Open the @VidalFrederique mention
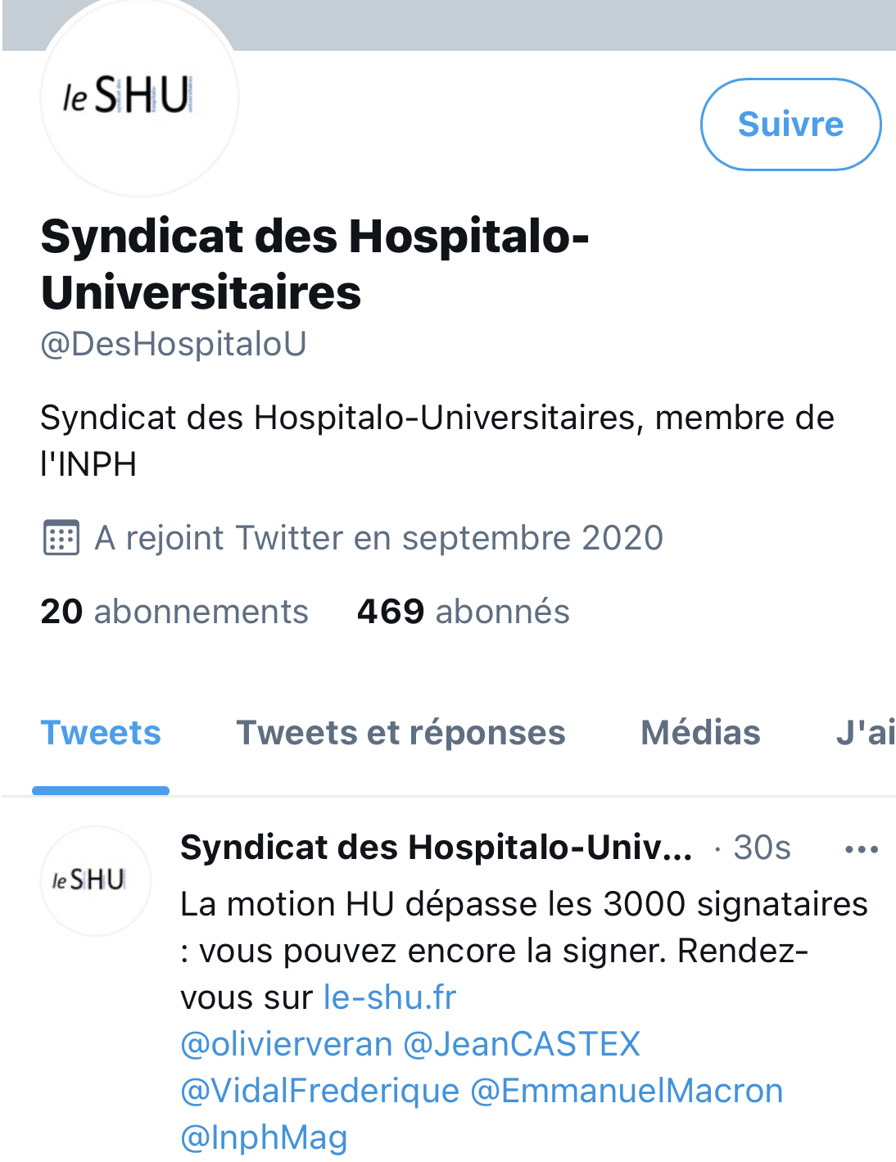Screen dimensions: 896x1162 point(320,1091)
